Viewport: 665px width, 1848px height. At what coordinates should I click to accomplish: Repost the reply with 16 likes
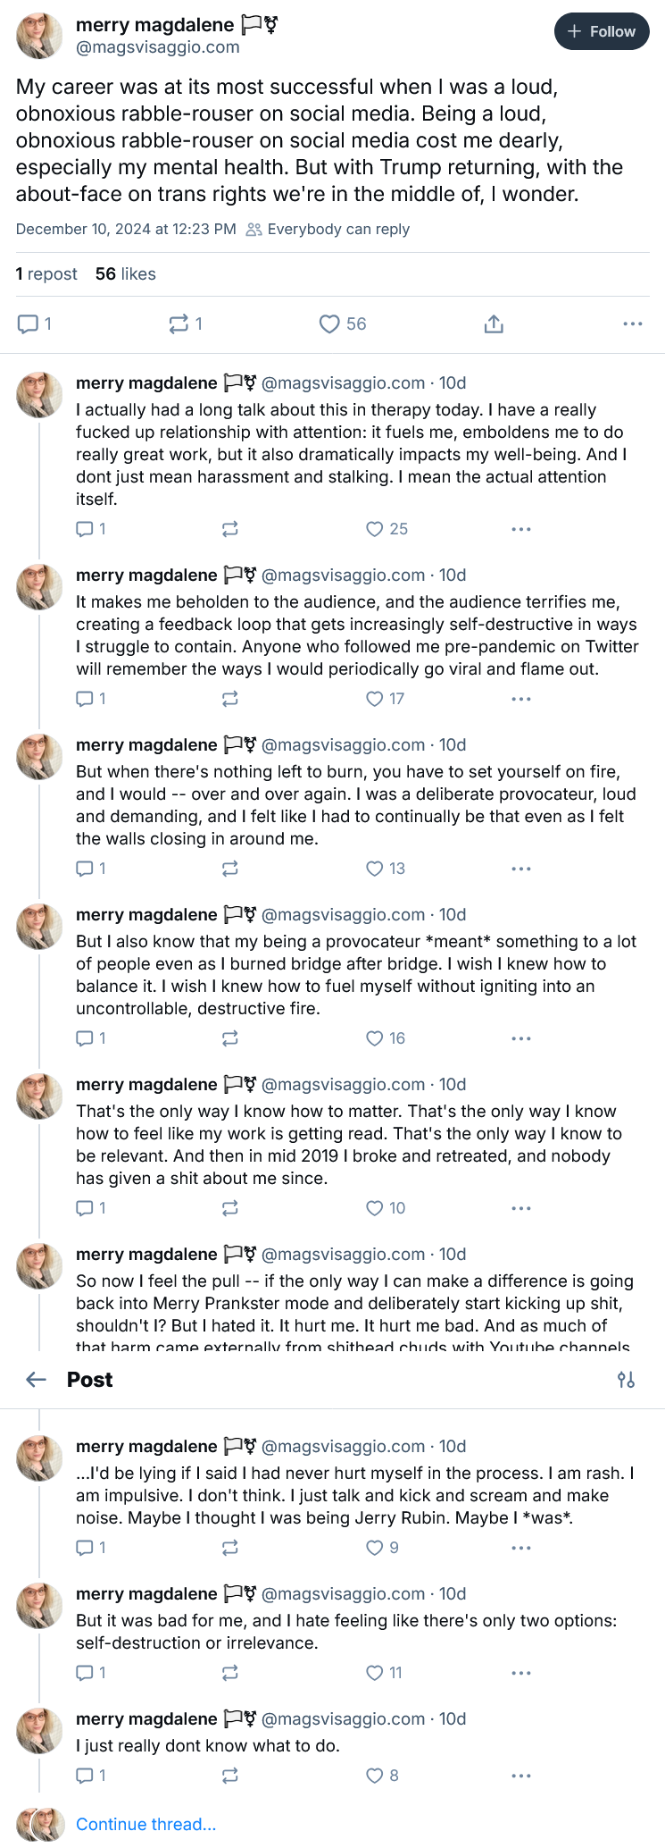[x=230, y=1038]
